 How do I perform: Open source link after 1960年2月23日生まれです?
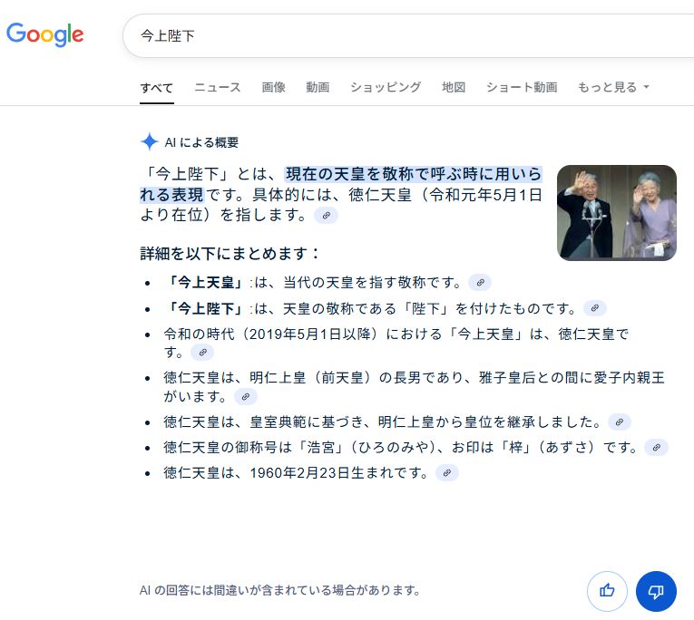click(447, 473)
